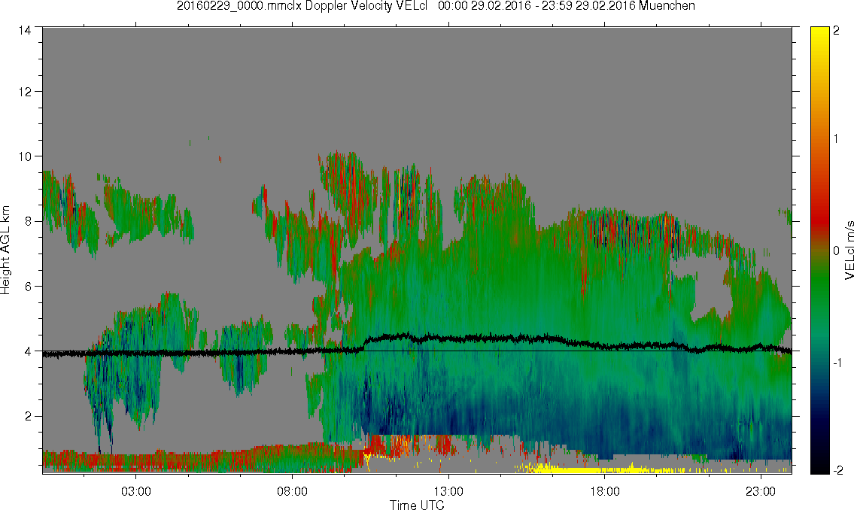Click the 14 km height tick label

point(25,31)
